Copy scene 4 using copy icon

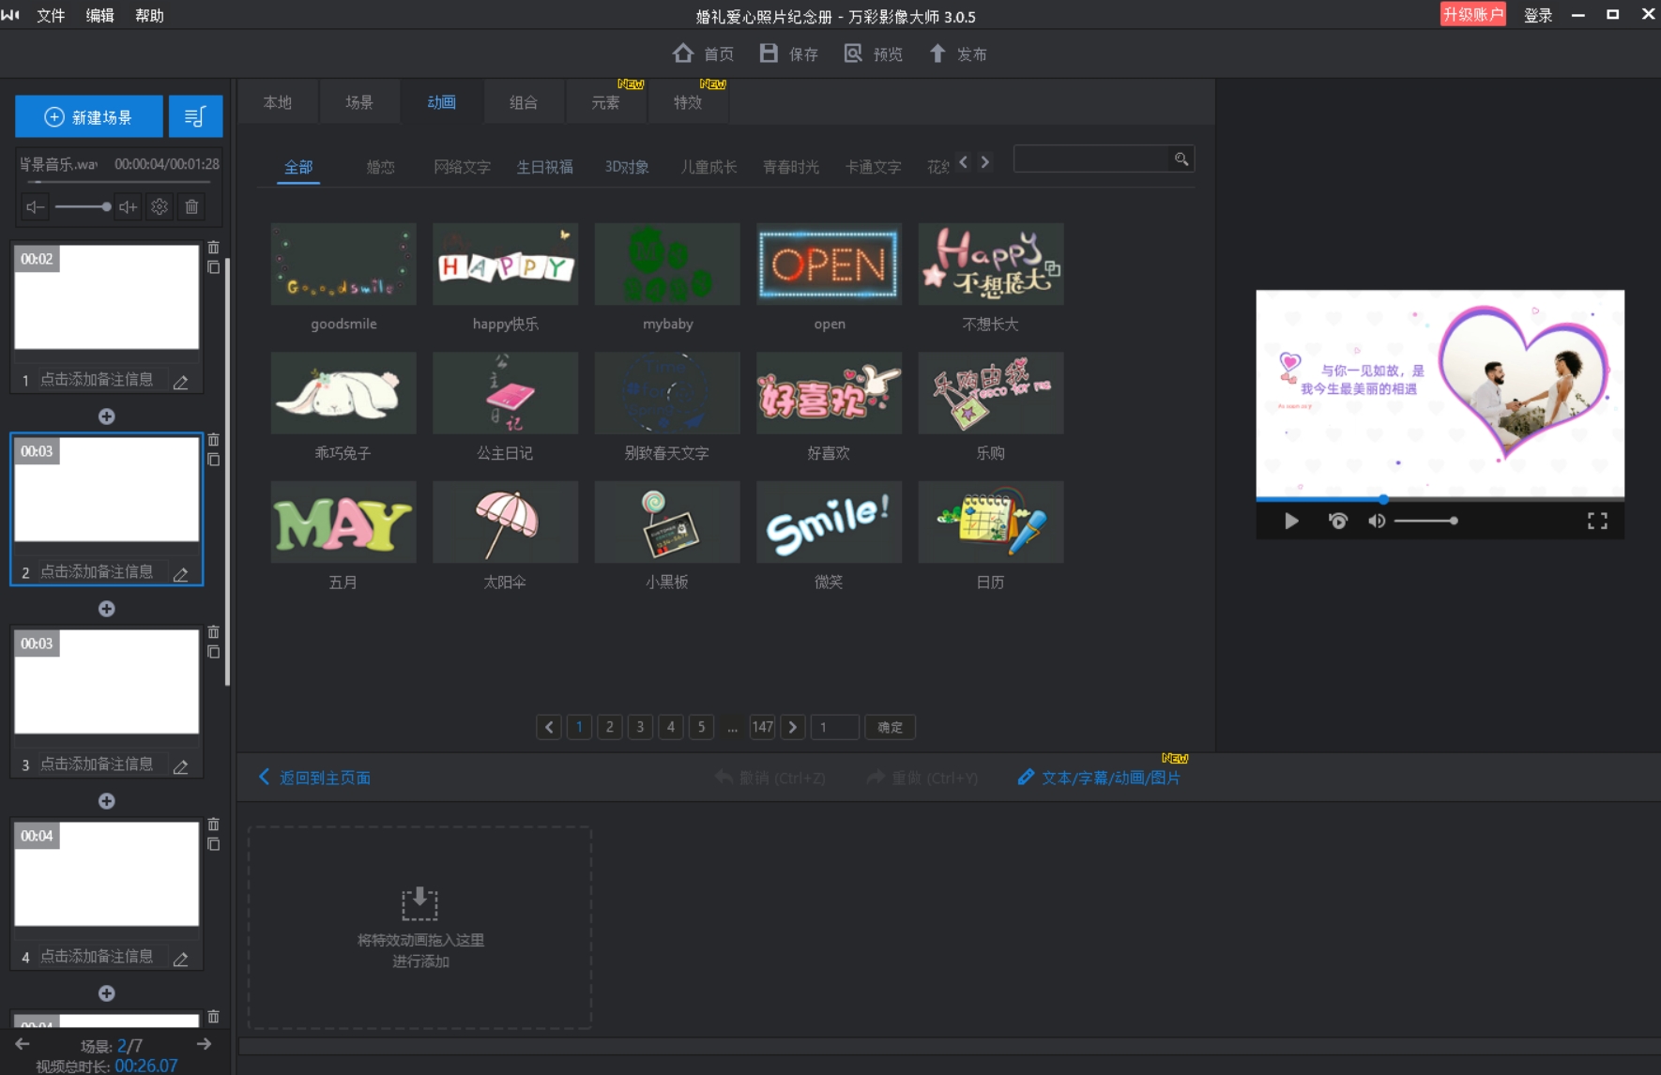(x=214, y=844)
